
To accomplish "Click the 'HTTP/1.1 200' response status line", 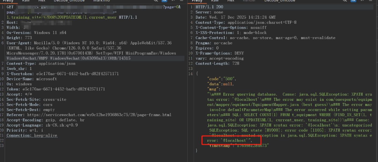I will click(x=209, y=7).
